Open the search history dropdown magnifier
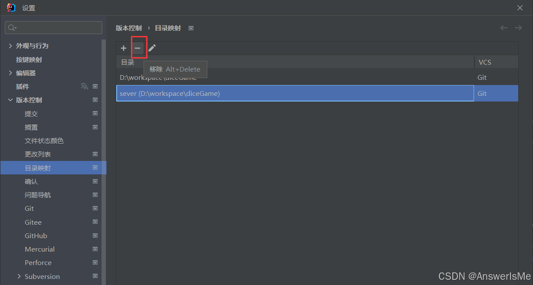The image size is (533, 285). (x=12, y=28)
